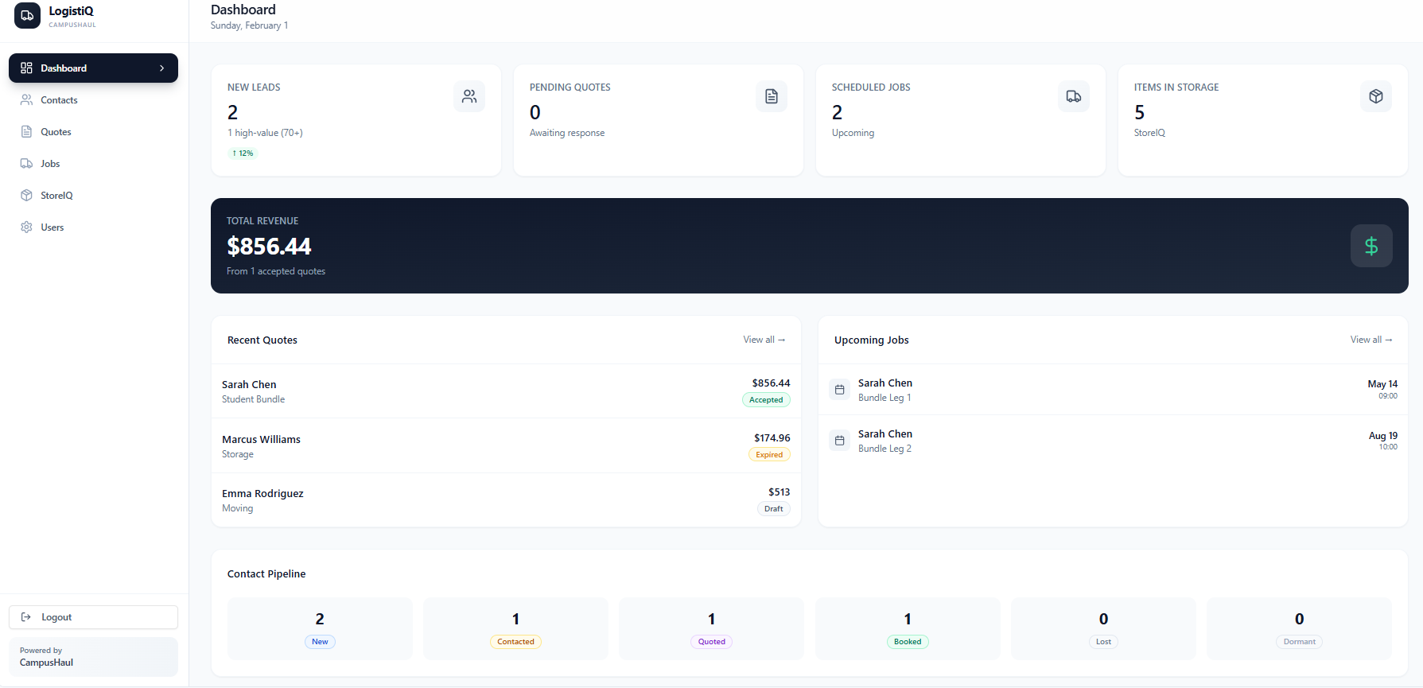Click the green dollar sign revenue icon

tap(1371, 246)
